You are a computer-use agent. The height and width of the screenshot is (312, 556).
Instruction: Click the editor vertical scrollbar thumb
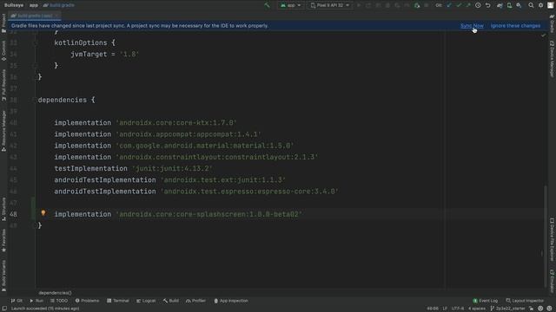click(546, 237)
